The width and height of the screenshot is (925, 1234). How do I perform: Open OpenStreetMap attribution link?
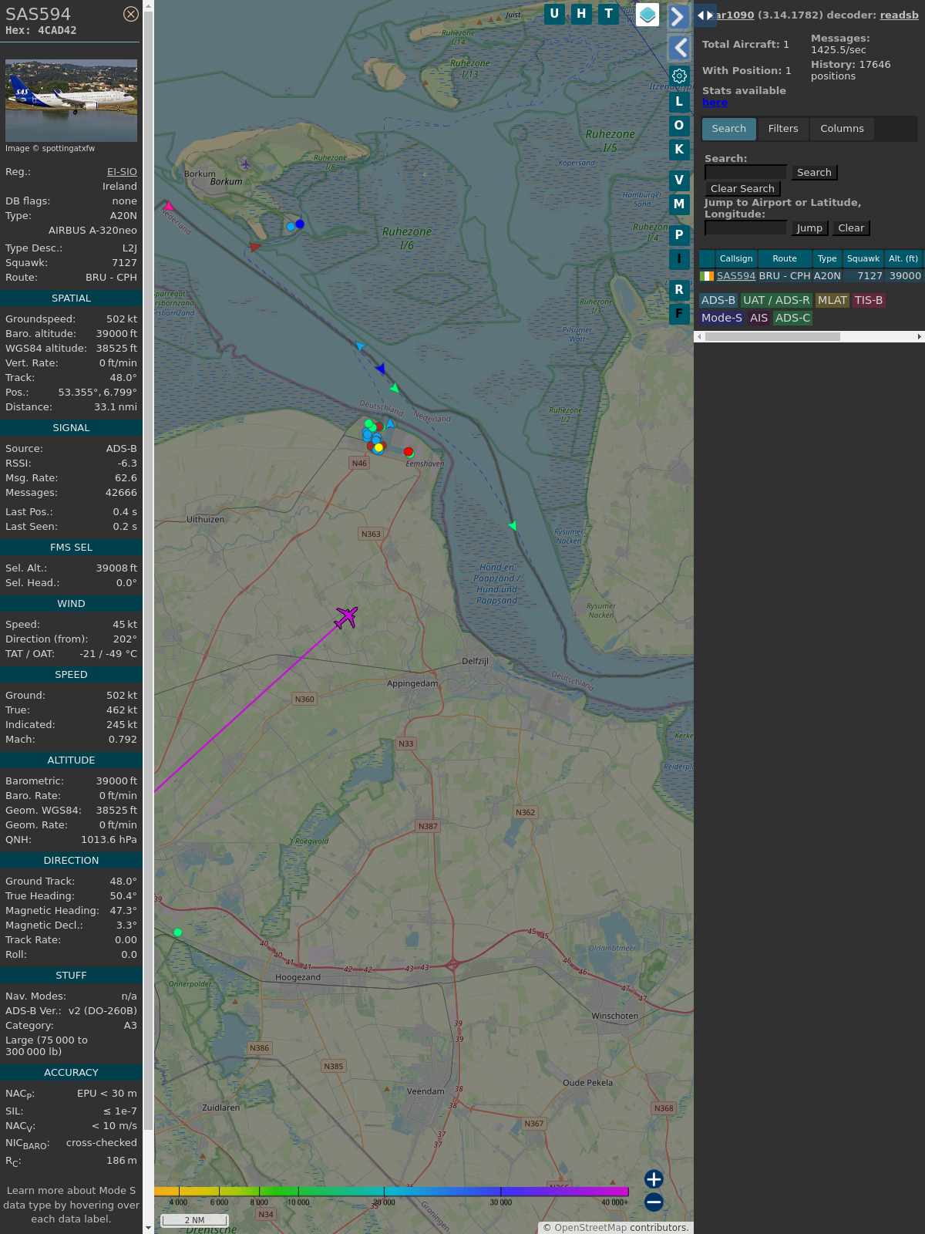click(x=590, y=1228)
